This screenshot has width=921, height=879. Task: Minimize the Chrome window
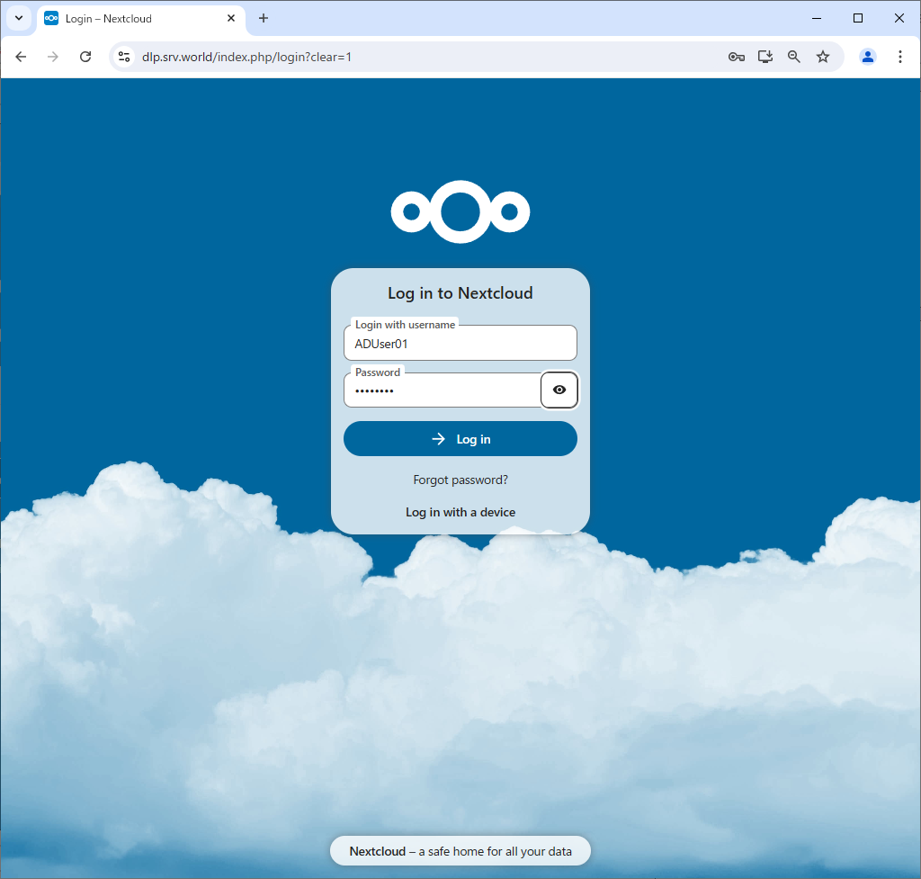(817, 18)
